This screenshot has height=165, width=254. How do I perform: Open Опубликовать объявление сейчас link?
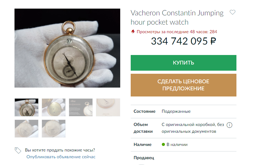61,157
